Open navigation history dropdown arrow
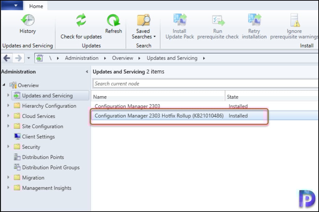319x212 pixels. click(29, 58)
